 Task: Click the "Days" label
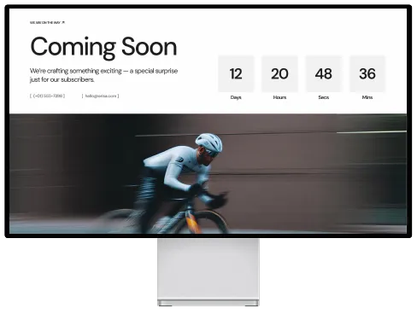coord(236,97)
